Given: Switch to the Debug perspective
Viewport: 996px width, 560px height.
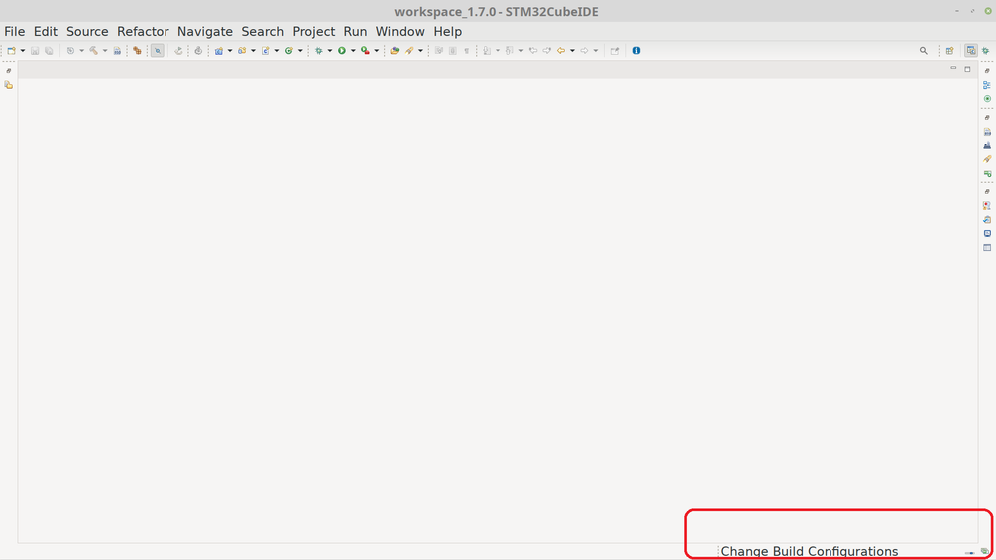Looking at the screenshot, I should pos(986,50).
